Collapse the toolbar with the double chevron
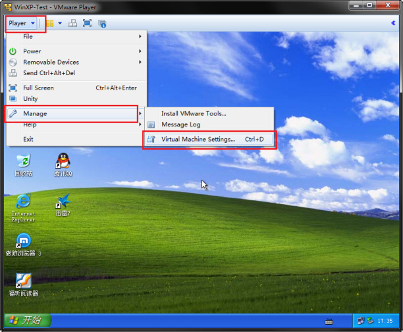This screenshot has height=332, width=403. (393, 23)
